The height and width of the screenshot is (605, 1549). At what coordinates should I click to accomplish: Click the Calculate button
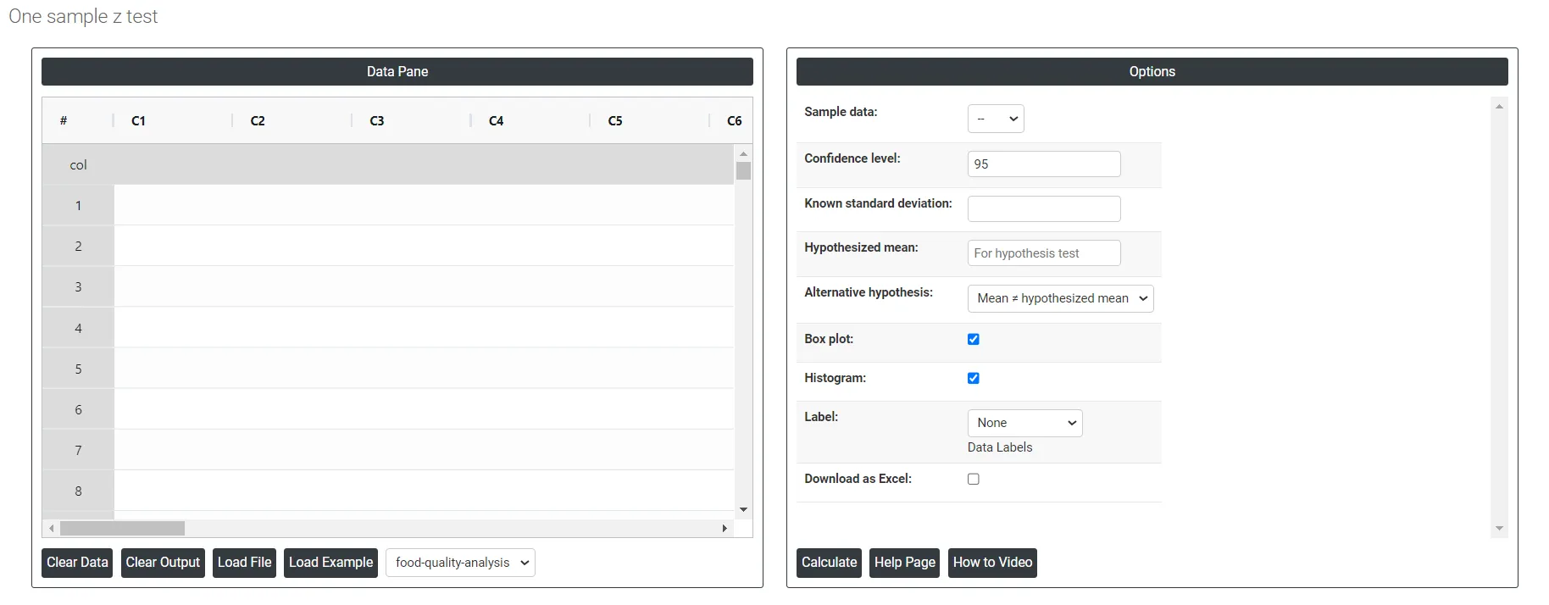829,563
